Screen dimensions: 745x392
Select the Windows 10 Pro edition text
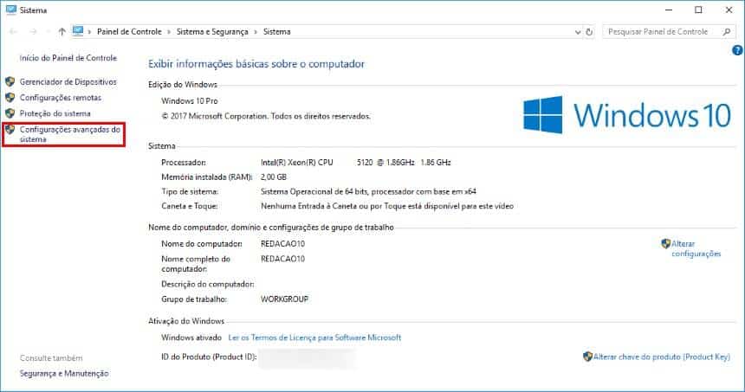tap(190, 101)
